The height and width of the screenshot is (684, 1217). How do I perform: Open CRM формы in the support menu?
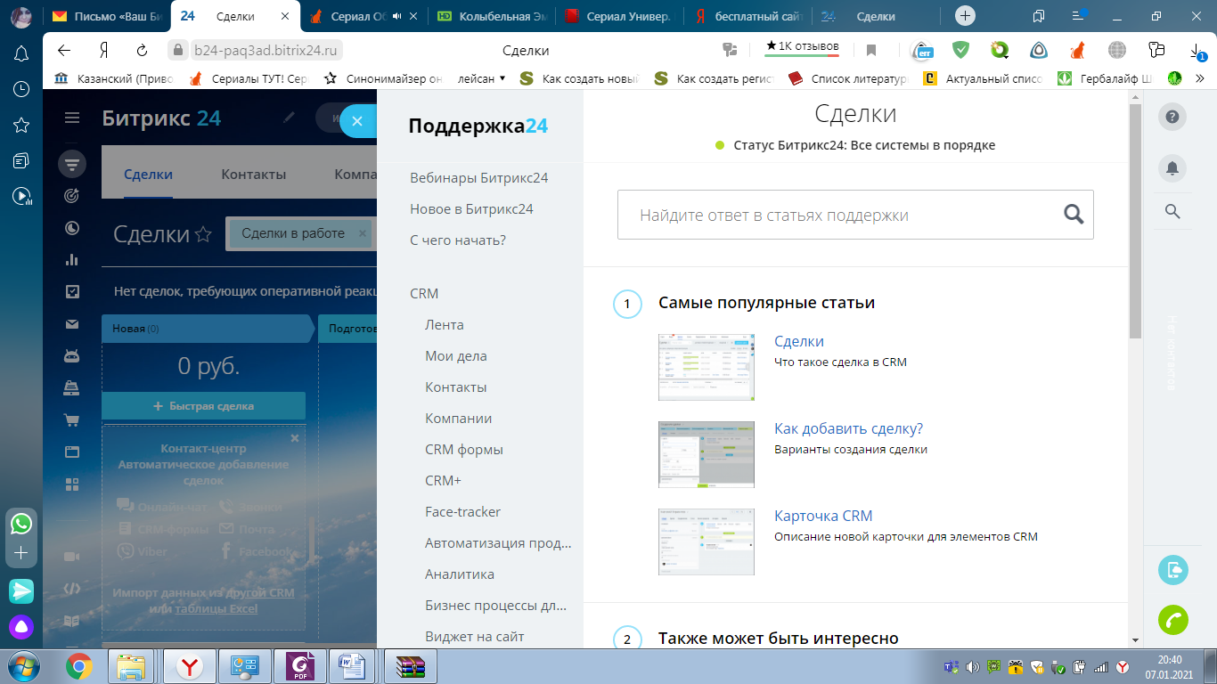tap(464, 450)
